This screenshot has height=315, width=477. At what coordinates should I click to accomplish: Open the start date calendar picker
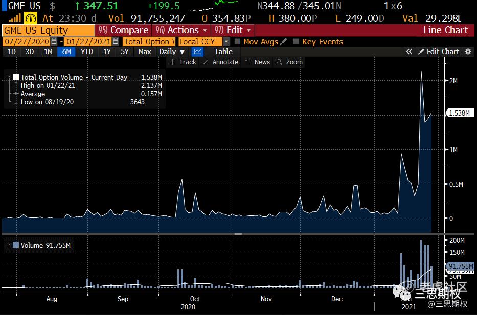click(54, 41)
